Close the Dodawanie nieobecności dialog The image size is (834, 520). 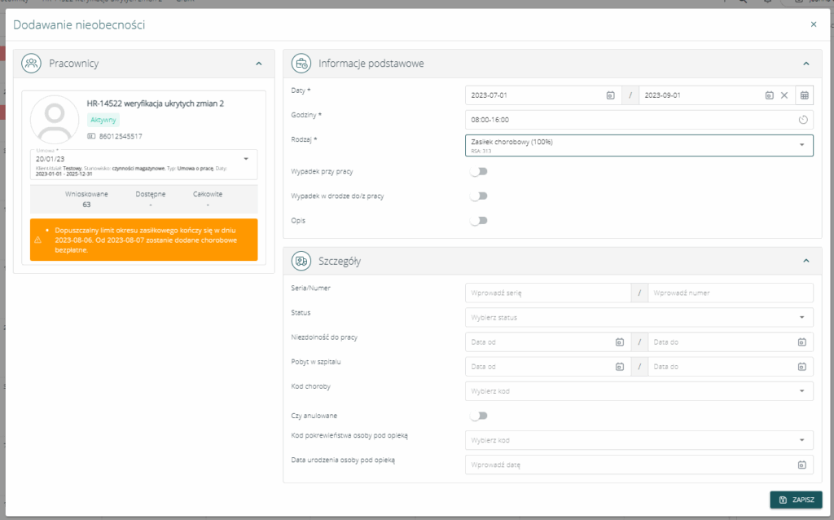click(813, 24)
